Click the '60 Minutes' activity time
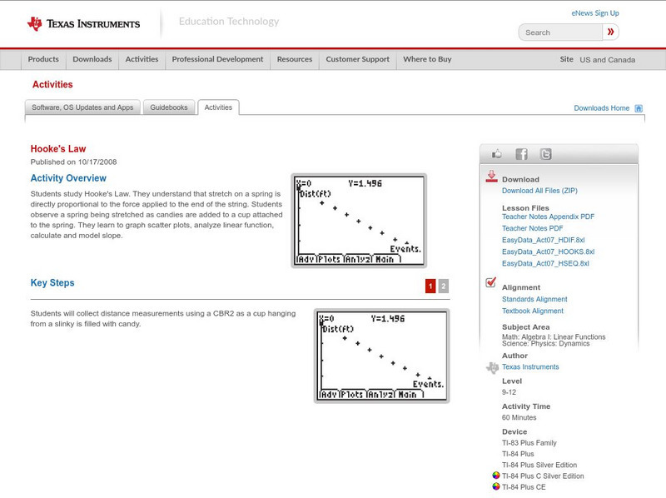Image resolution: width=666 pixels, height=498 pixels. pos(519,418)
